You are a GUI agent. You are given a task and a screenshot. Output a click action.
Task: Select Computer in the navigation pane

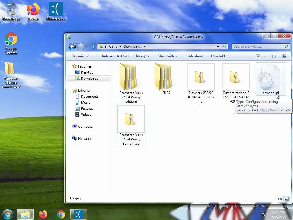83,126
